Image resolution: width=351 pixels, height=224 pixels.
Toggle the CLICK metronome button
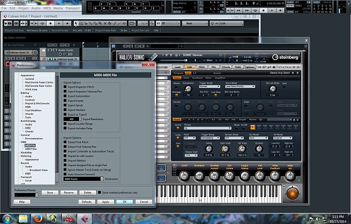(x=290, y=2)
